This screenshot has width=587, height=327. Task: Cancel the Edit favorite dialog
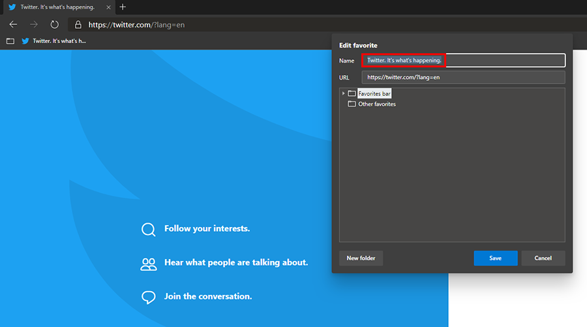(543, 258)
